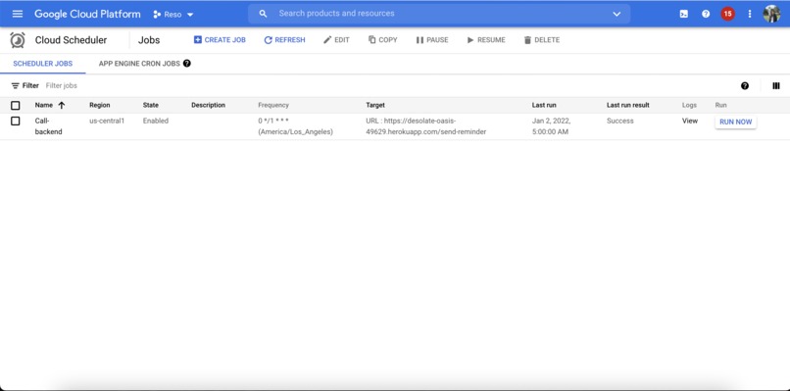This screenshot has width=790, height=391.
Task: Click the State column header
Action: tap(151, 105)
